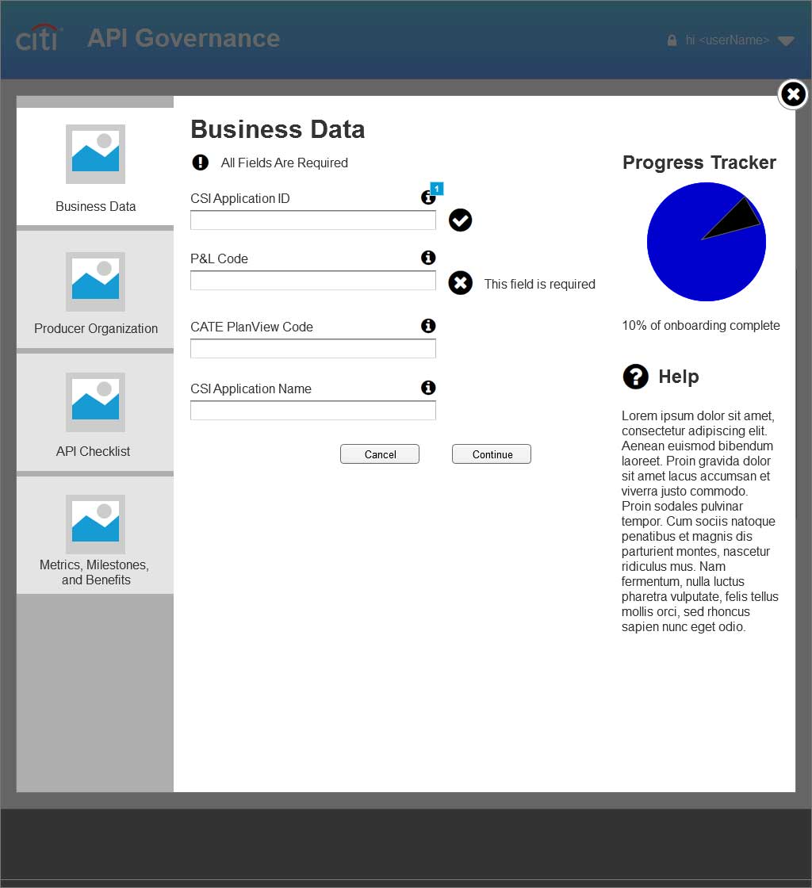Expand the userName dropdown arrow
The width and height of the screenshot is (812, 888).
pos(786,41)
